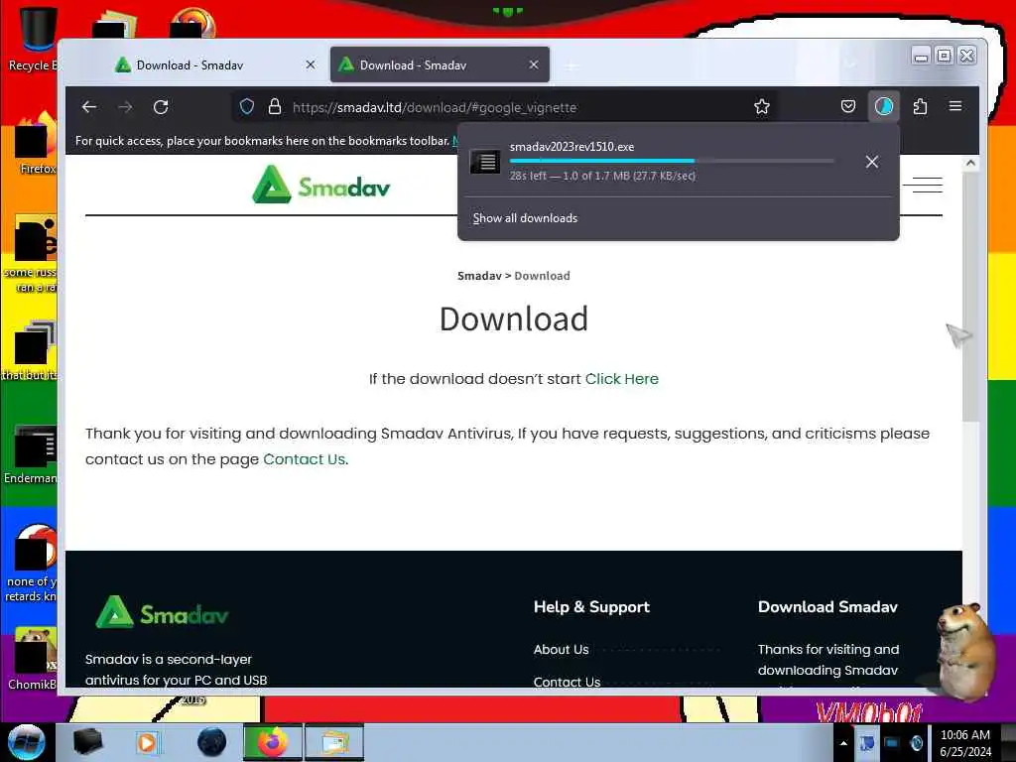1016x762 pixels.
Task: Click the padlock site security icon
Action: click(x=275, y=107)
